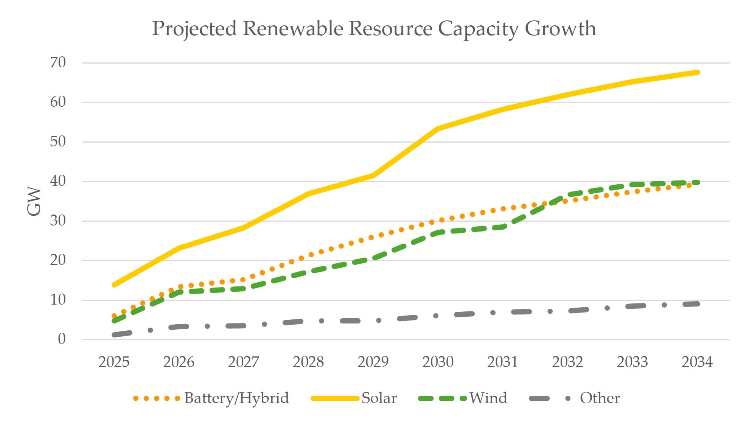Click the Other legend label

(x=600, y=398)
